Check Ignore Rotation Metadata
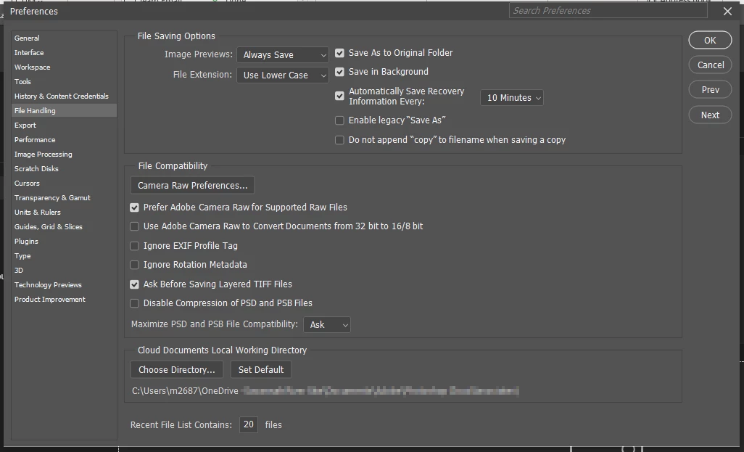This screenshot has height=452, width=744. [134, 265]
